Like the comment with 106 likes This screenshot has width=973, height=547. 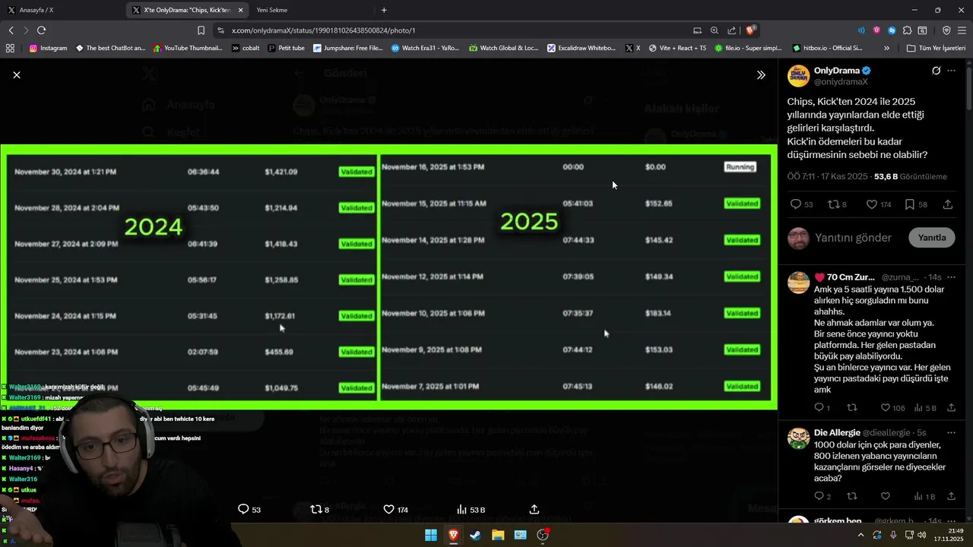pyautogui.click(x=892, y=408)
